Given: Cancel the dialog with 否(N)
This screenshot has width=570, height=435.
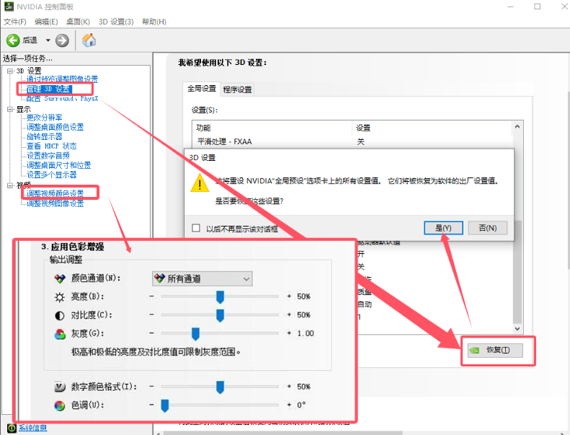Looking at the screenshot, I should click(487, 228).
